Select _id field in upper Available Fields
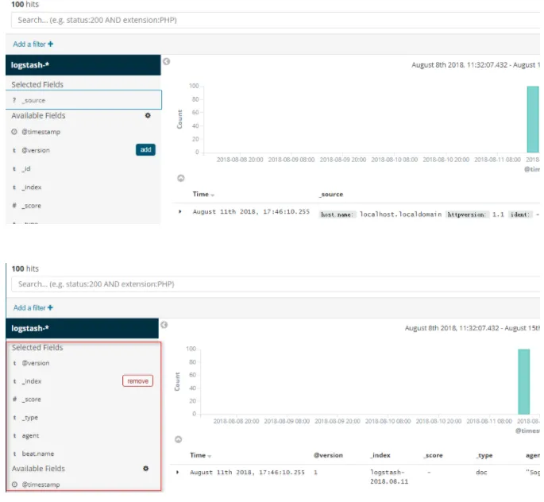Screen dimensions: 544x502 pyautogui.click(x=26, y=168)
